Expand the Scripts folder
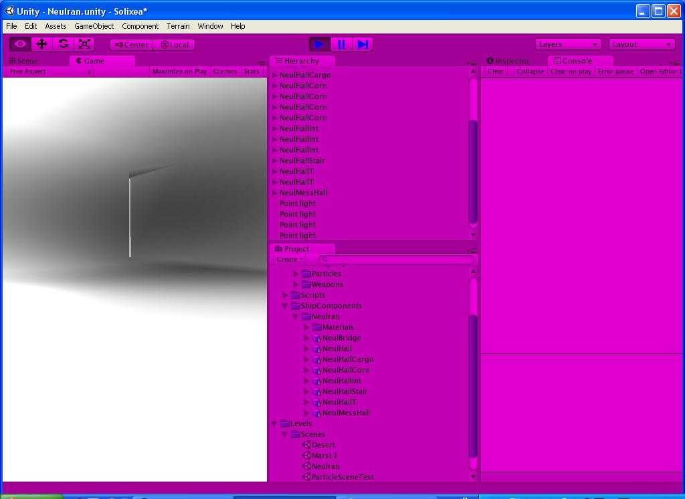This screenshot has width=685, height=499. point(285,295)
